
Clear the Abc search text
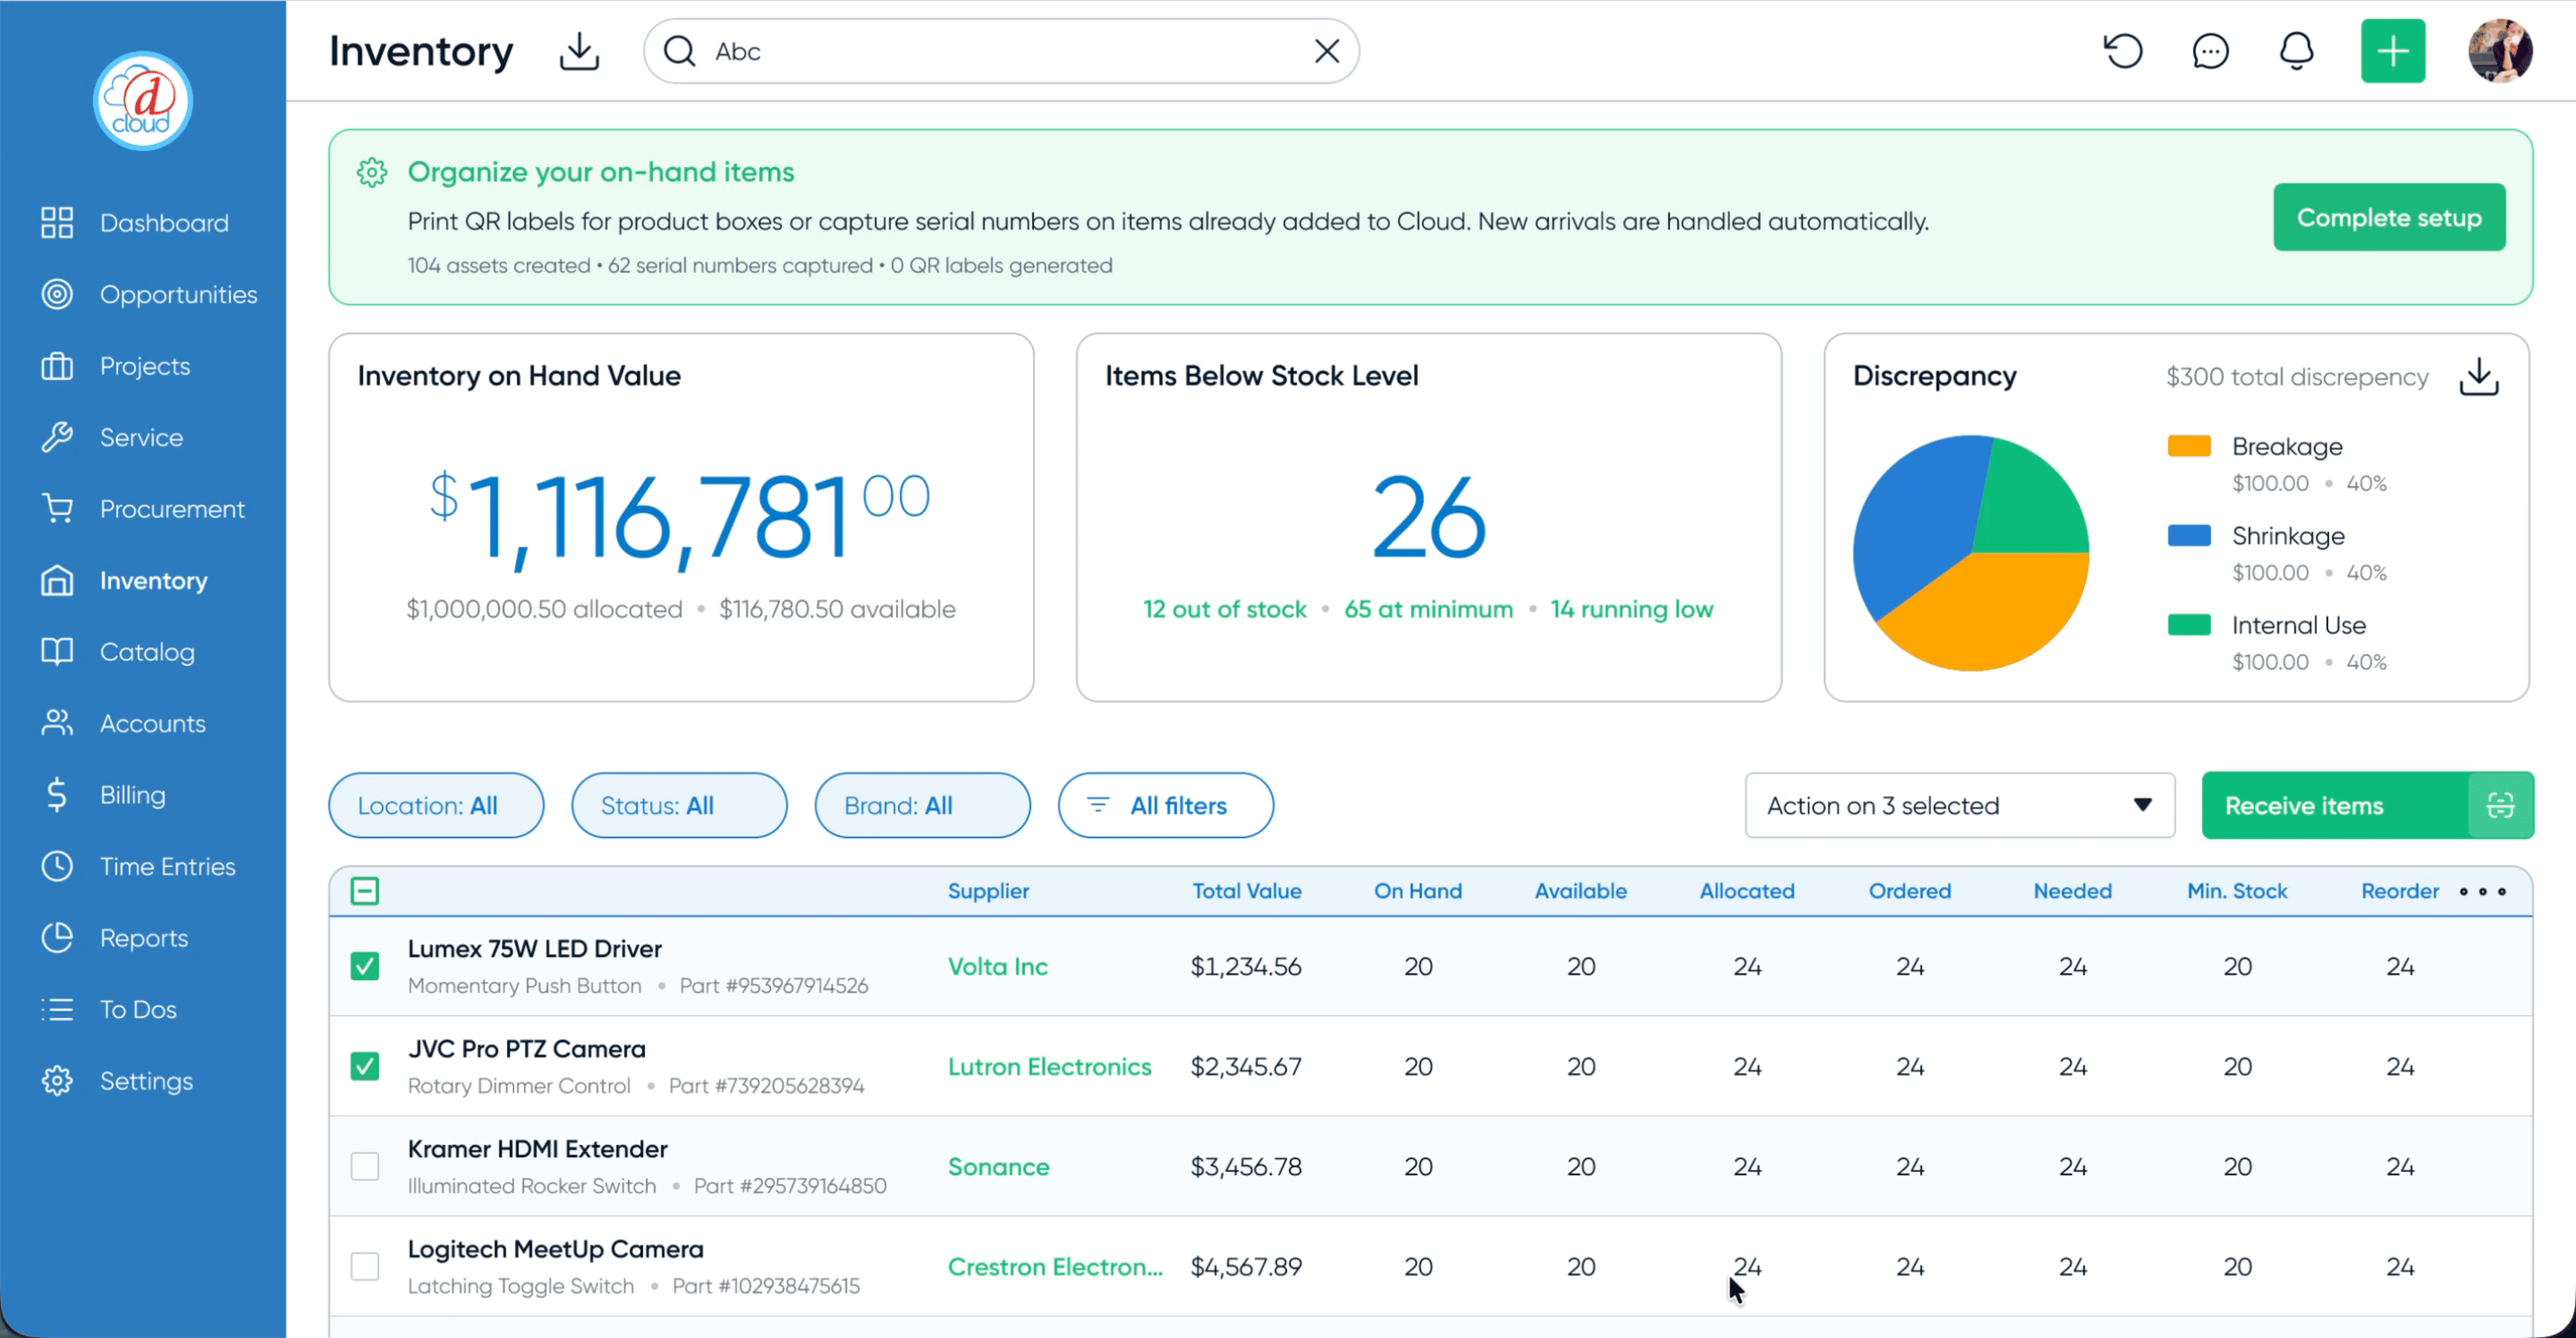(1327, 51)
